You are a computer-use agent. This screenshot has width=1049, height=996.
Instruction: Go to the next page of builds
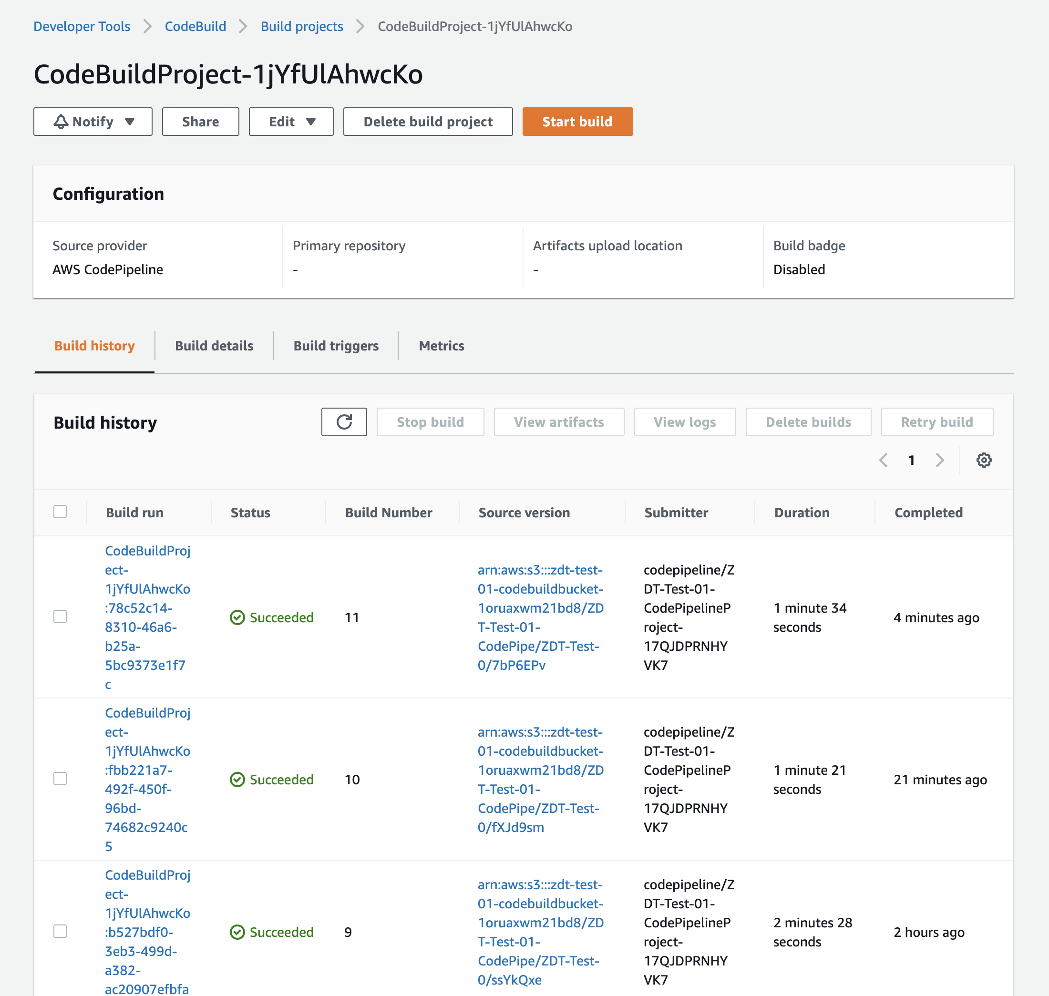tap(940, 460)
